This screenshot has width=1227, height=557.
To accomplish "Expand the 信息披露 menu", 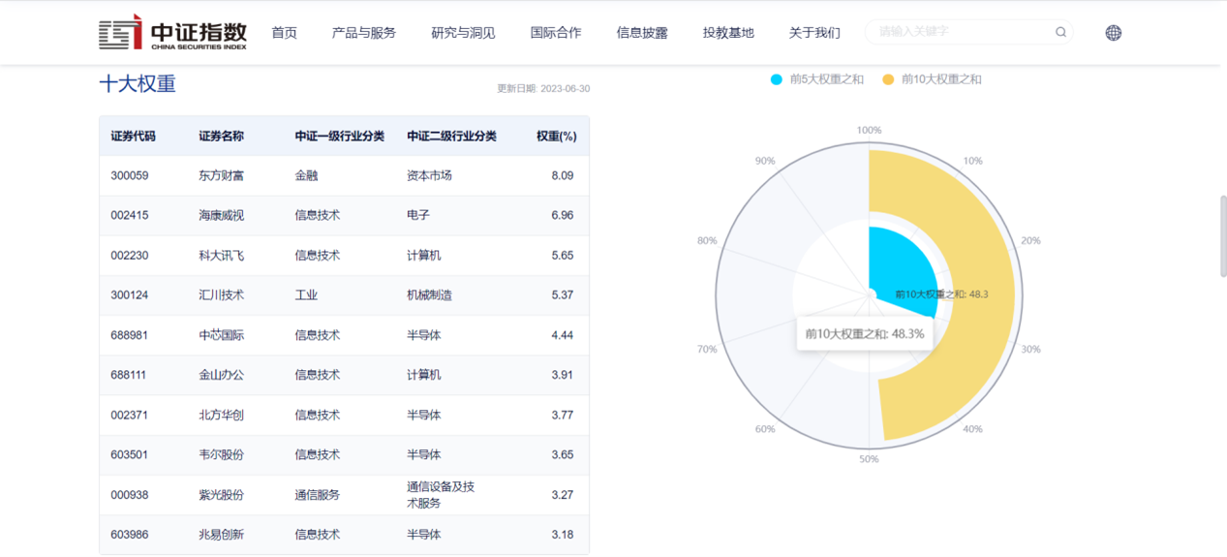I will click(x=642, y=33).
